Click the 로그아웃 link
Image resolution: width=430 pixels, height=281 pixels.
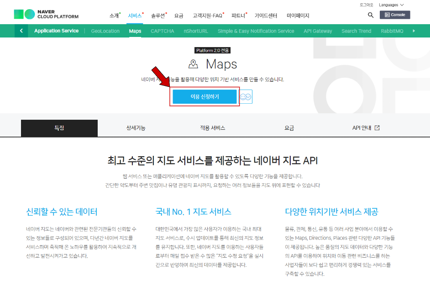click(x=367, y=5)
